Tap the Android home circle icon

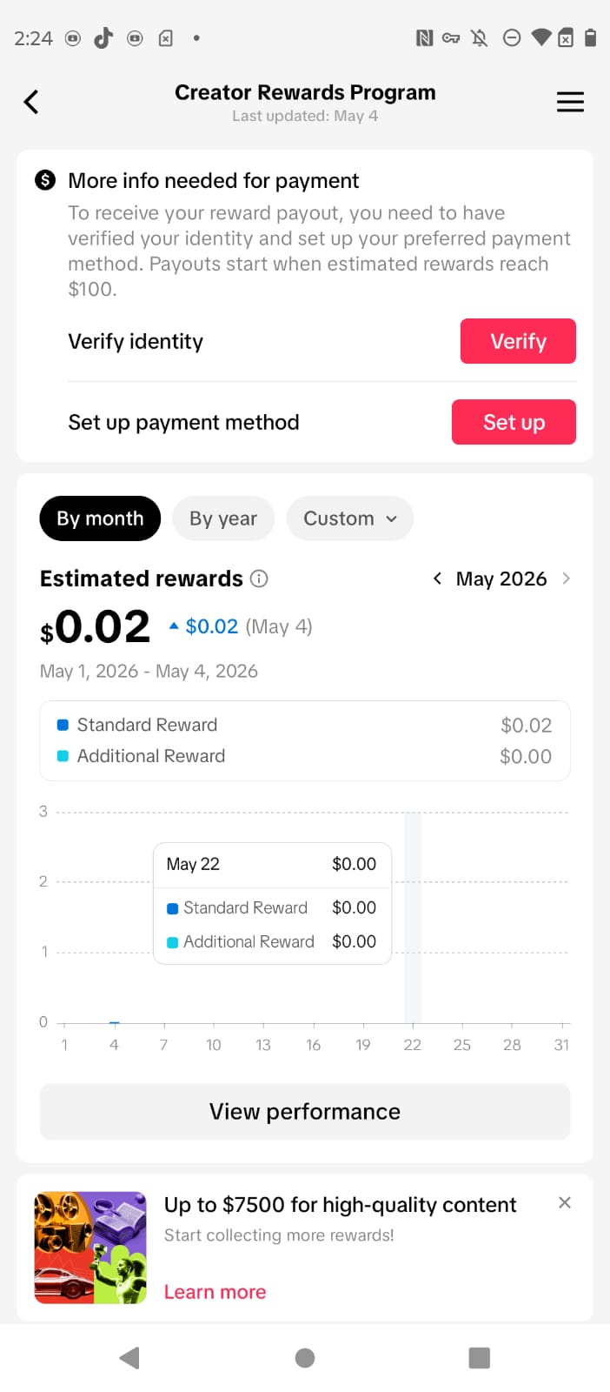click(x=305, y=1358)
